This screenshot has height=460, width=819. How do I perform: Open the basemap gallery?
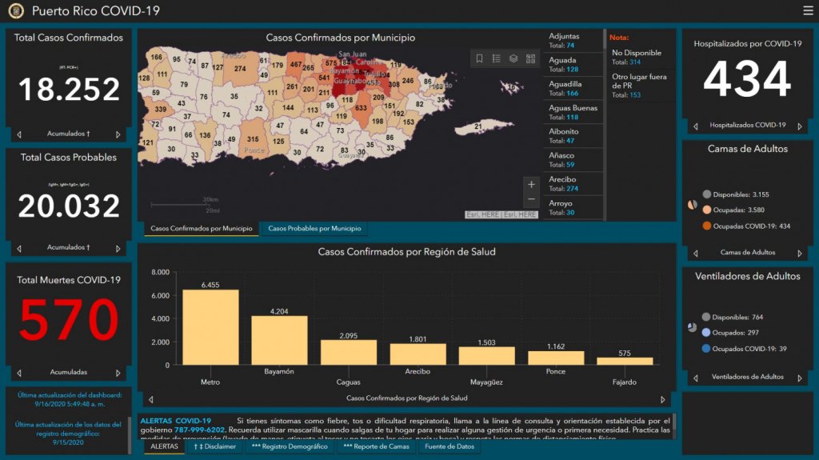tap(529, 58)
